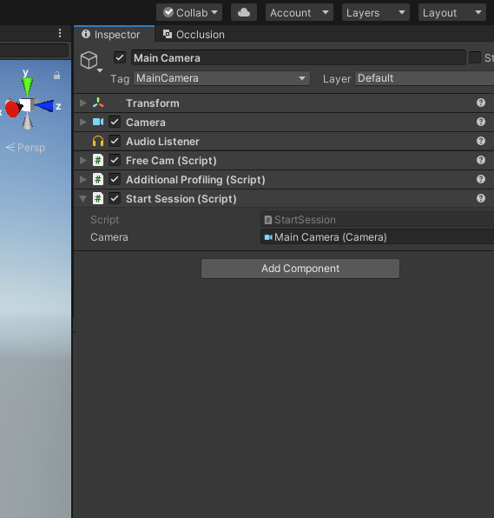Switch to the Occlusion tab
This screenshot has height=518, width=494.
194,35
